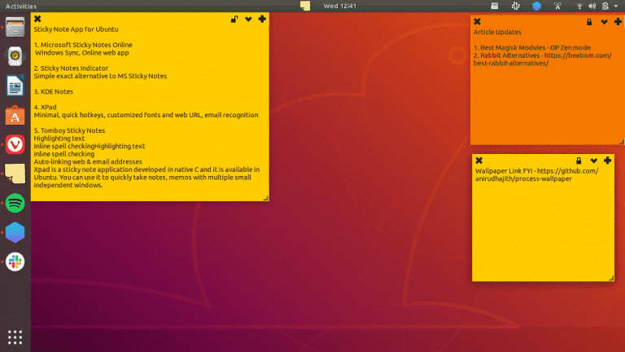Open clock calendar Wed 12:41

click(x=339, y=6)
